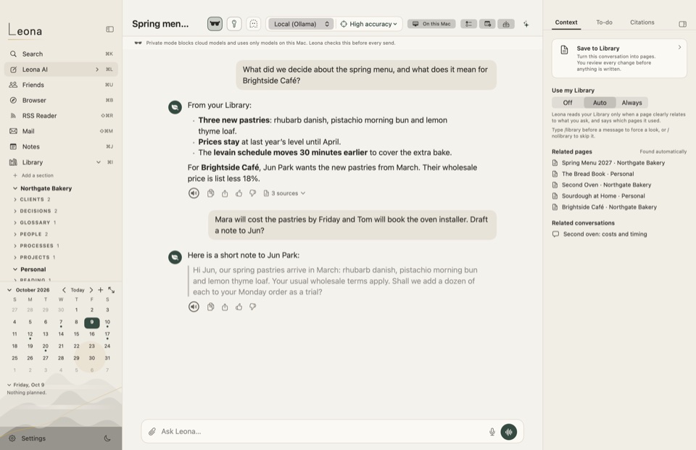Click the microphone dictation icon
The image size is (696, 450).
(492, 431)
